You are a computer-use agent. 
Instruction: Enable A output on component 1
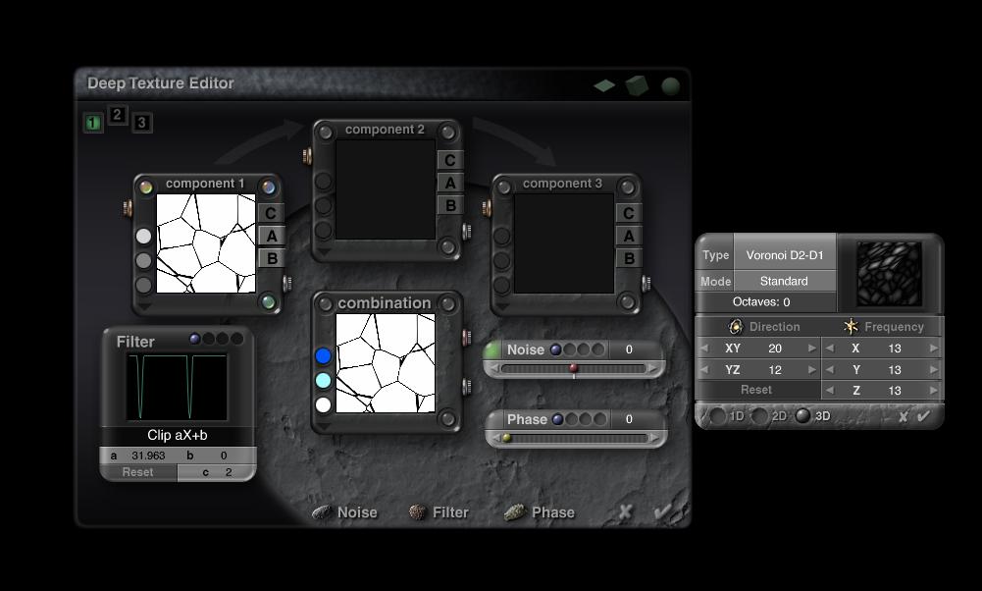click(271, 236)
